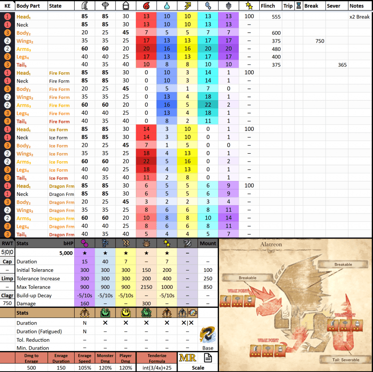Click the colorful flash pod icon
Image resolution: width=373 pixels, height=372 pixels.
pyautogui.click(x=193, y=313)
